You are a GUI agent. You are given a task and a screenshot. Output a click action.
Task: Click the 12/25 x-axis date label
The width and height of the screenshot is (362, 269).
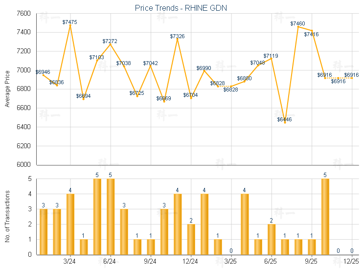pyautogui.click(x=352, y=262)
